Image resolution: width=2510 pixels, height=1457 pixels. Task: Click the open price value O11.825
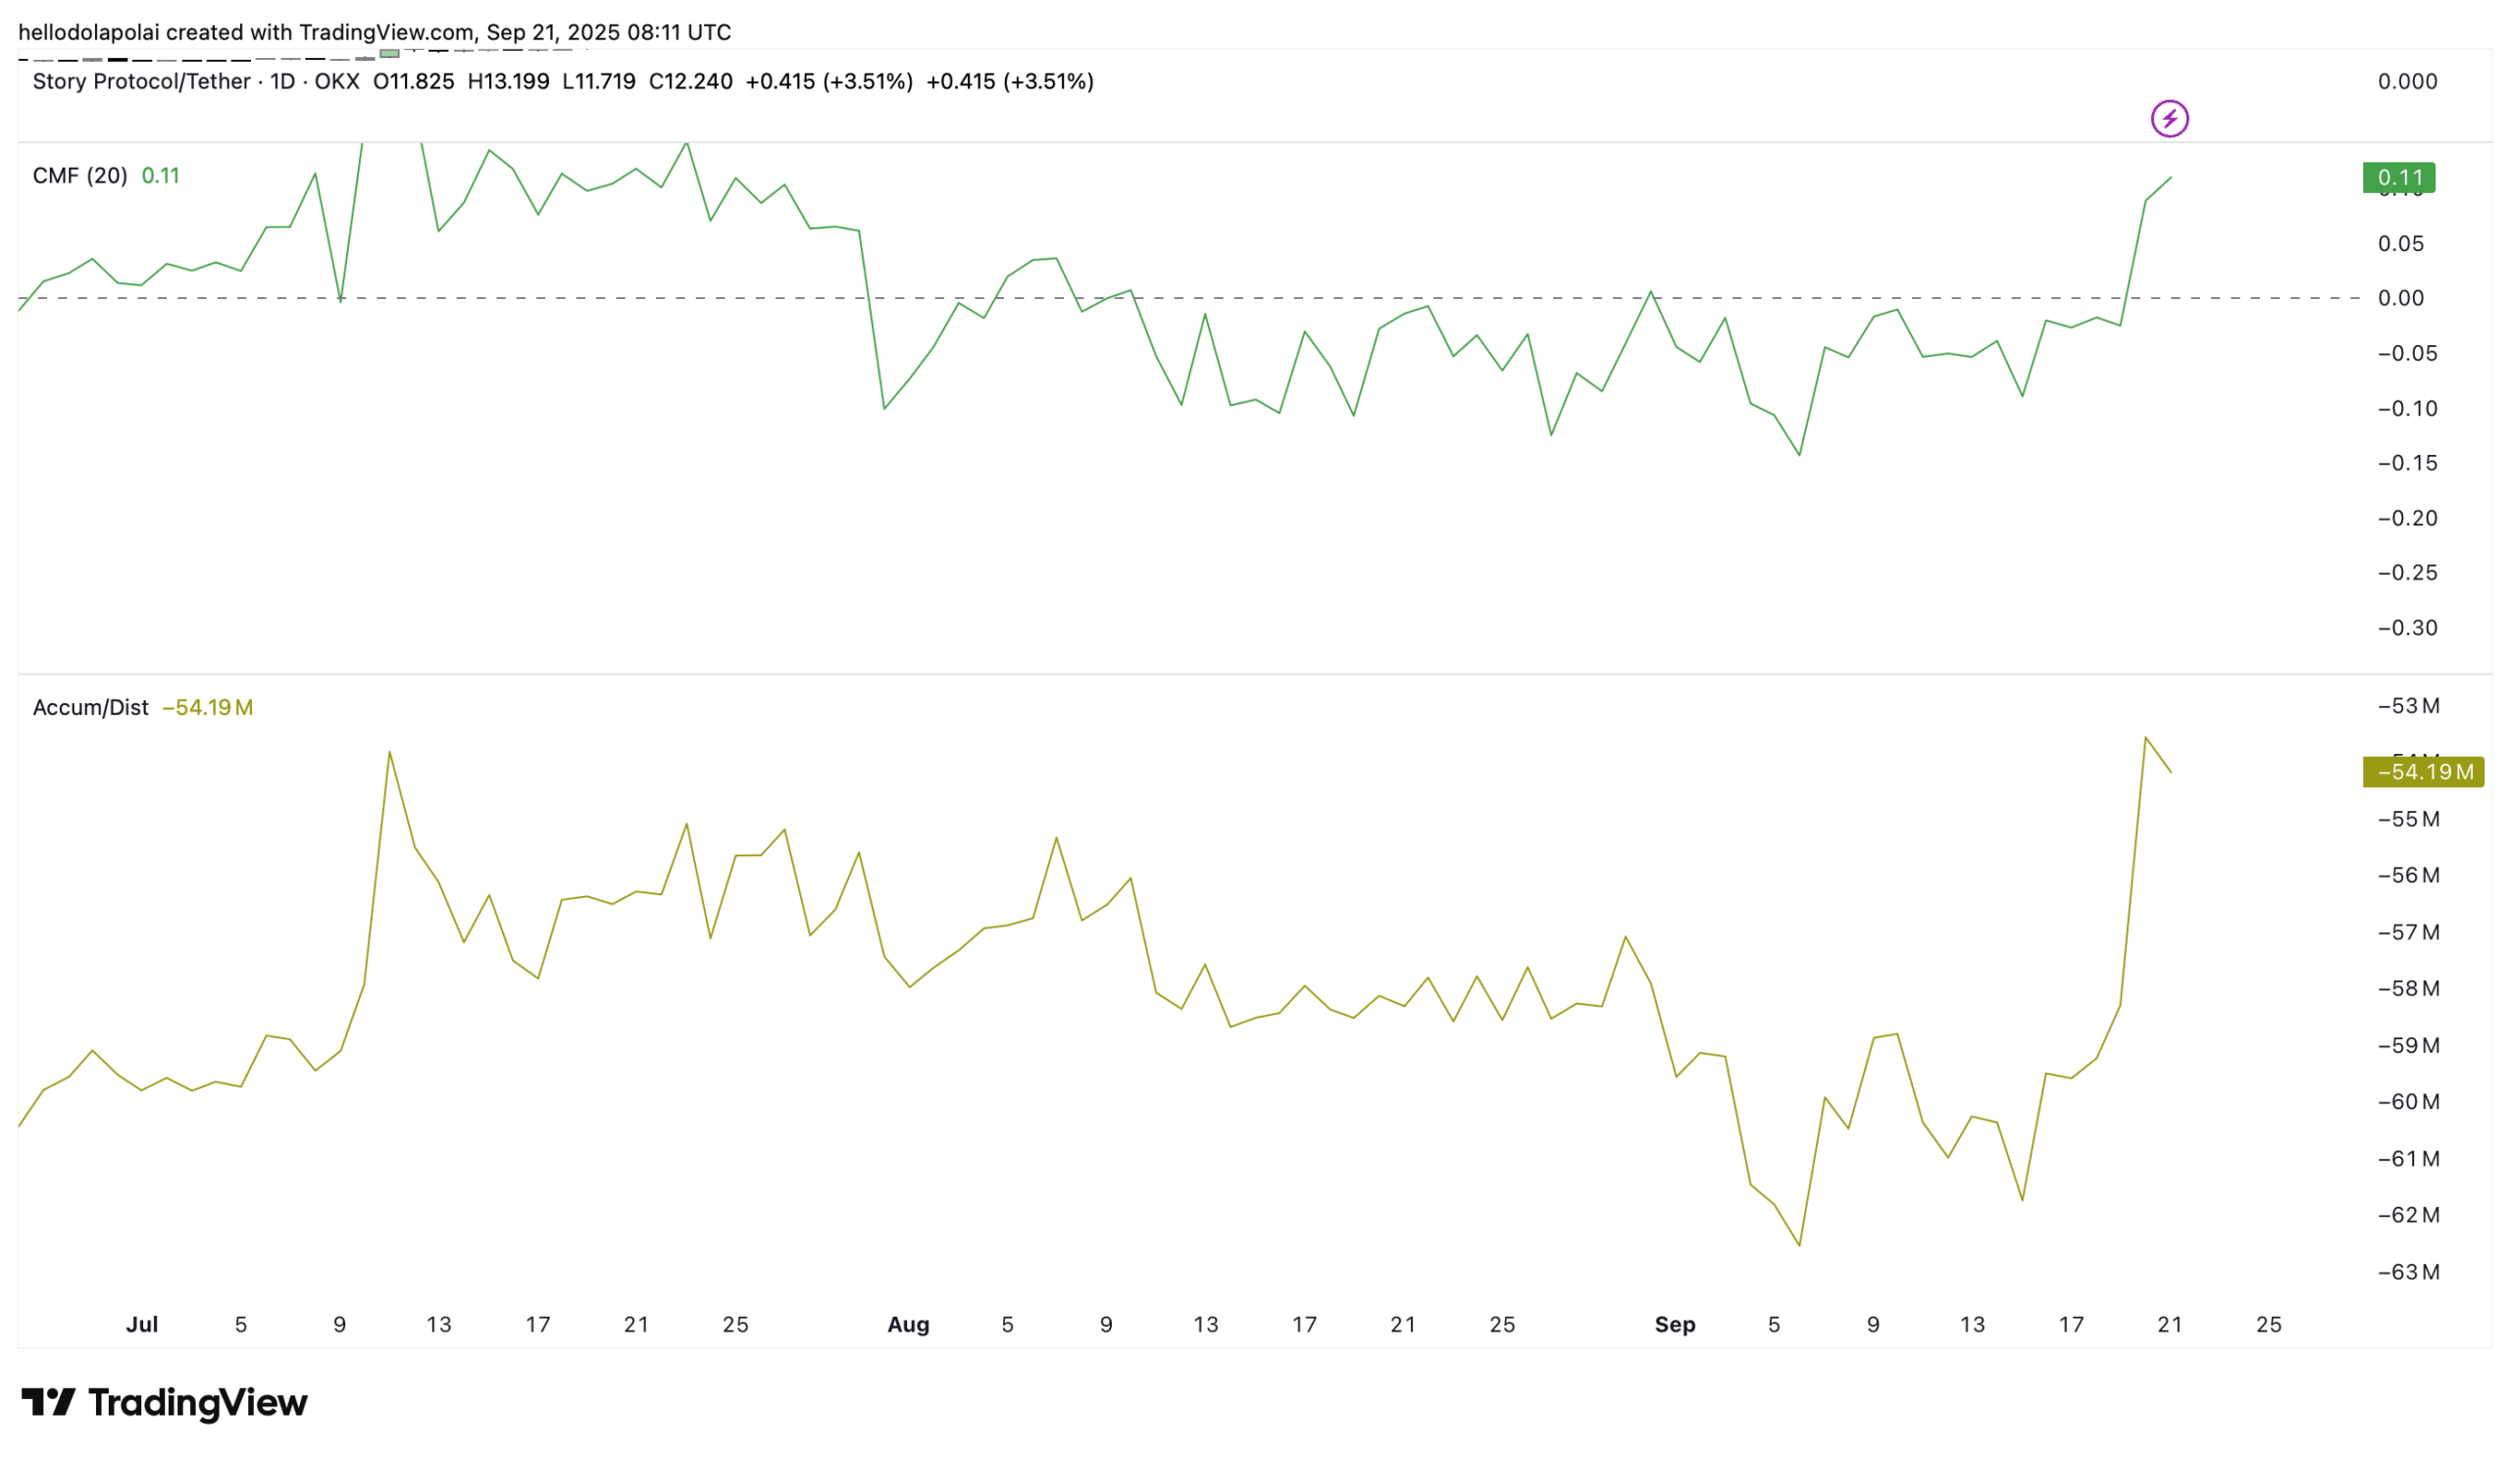point(414,81)
